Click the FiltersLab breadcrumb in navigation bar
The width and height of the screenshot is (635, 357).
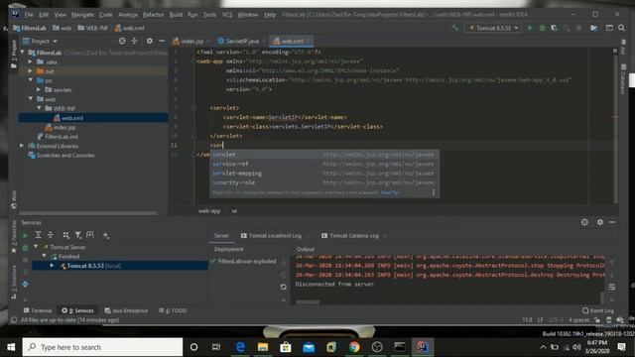(30, 28)
